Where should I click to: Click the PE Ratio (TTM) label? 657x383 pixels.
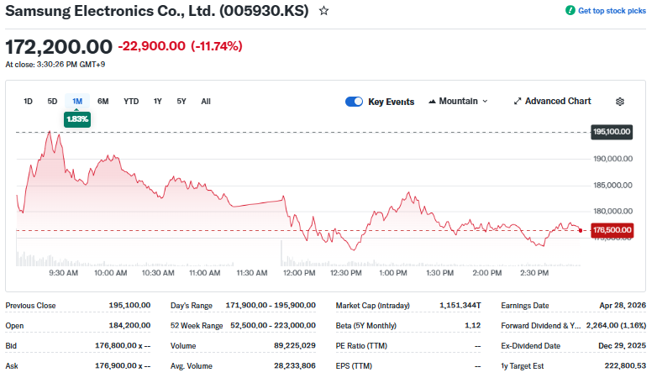pyautogui.click(x=361, y=346)
